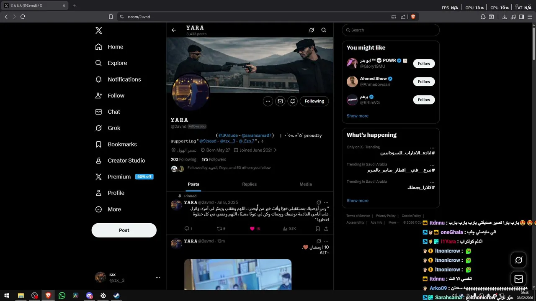Open Explore in the sidebar

click(x=111, y=63)
